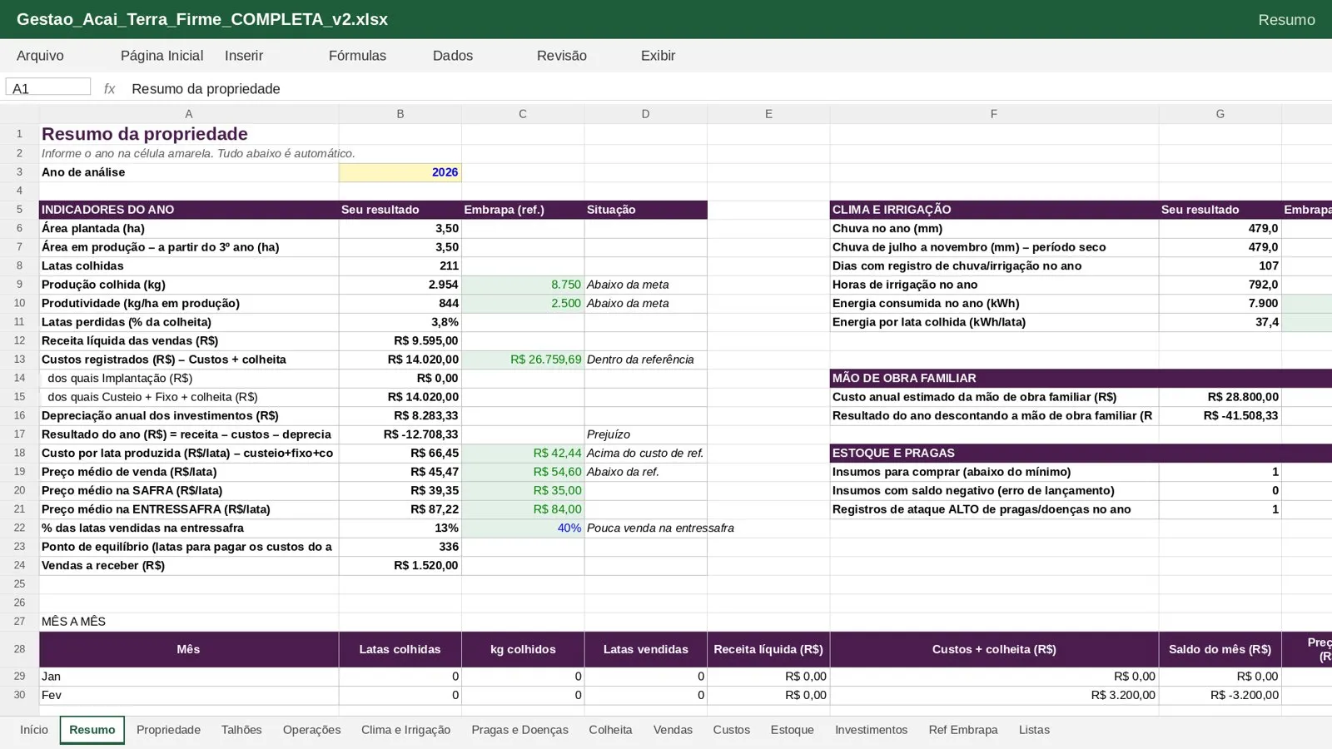1332x749 pixels.
Task: Select the 'Vendas a receber (R$)' label cell
Action: (x=188, y=565)
